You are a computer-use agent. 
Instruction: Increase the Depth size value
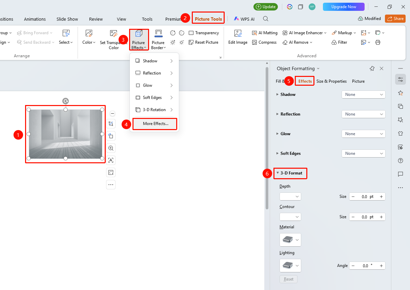point(381,197)
